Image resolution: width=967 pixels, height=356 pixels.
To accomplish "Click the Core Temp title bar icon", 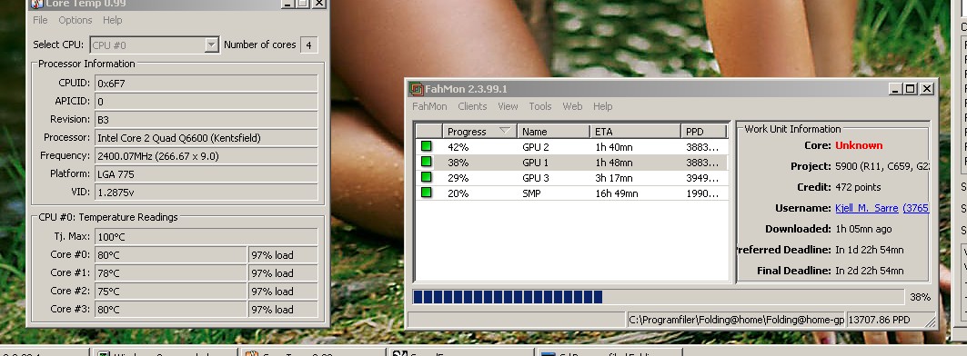I will [37, 3].
